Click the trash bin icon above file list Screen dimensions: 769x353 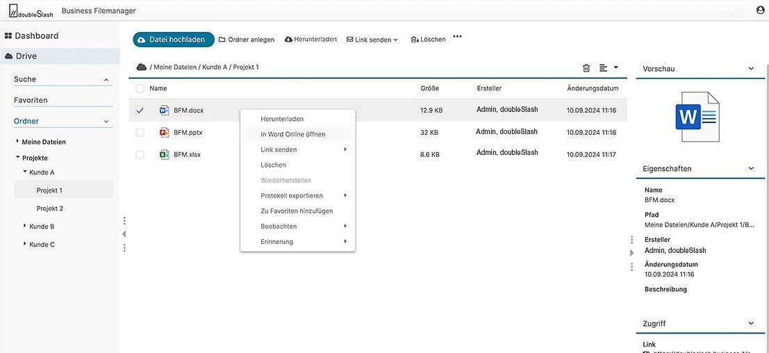(586, 67)
